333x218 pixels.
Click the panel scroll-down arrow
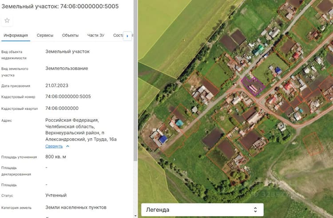135,216
